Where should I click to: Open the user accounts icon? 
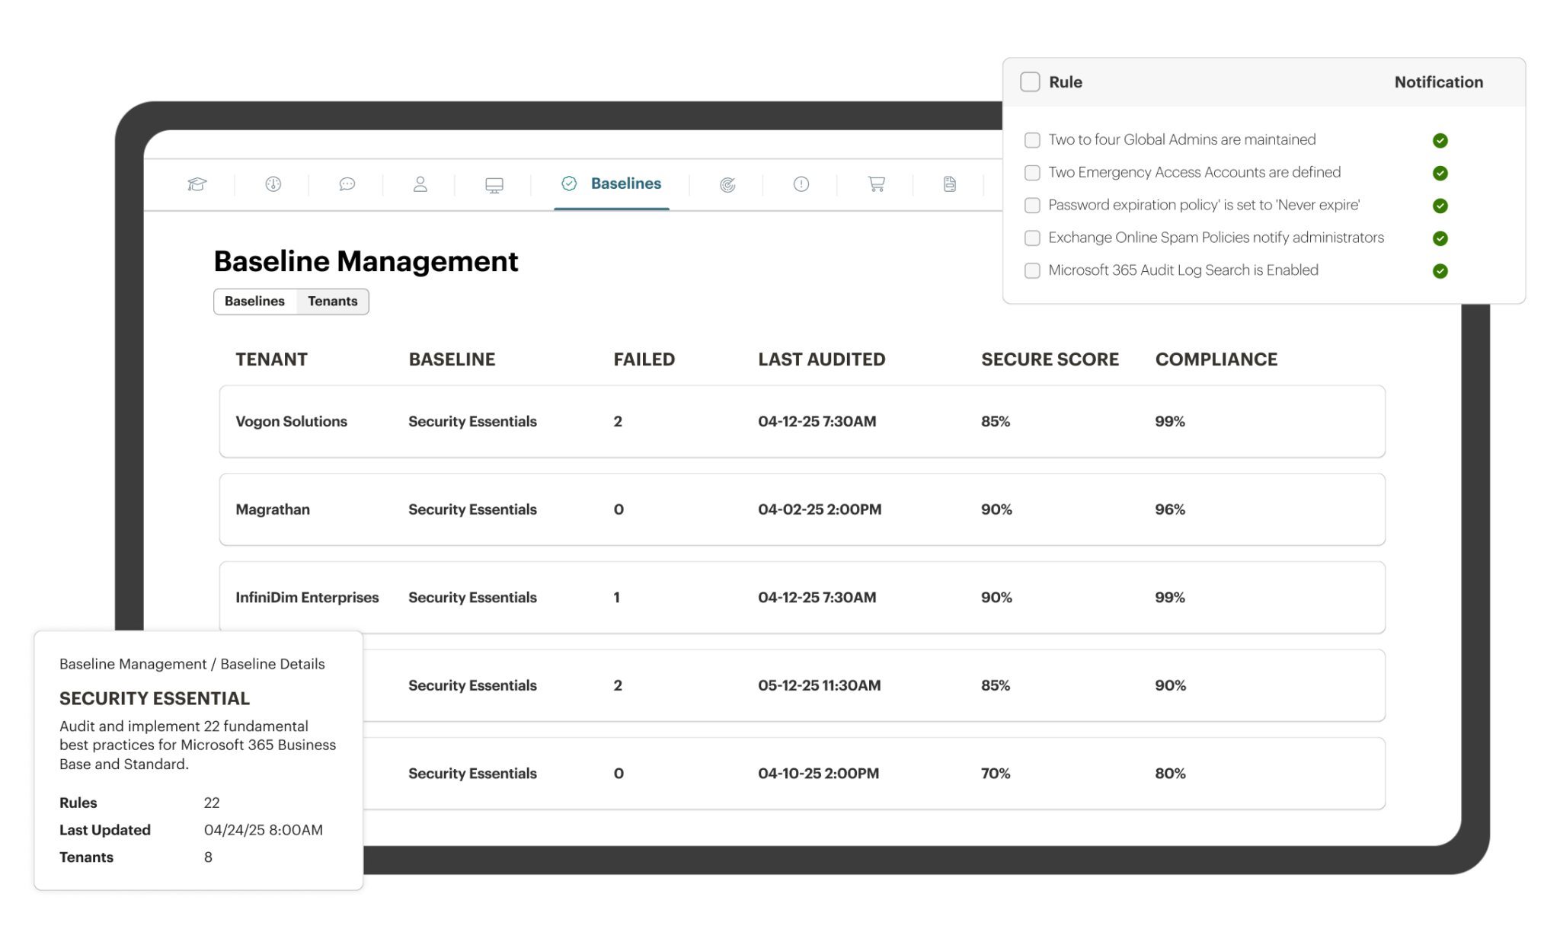(x=420, y=184)
